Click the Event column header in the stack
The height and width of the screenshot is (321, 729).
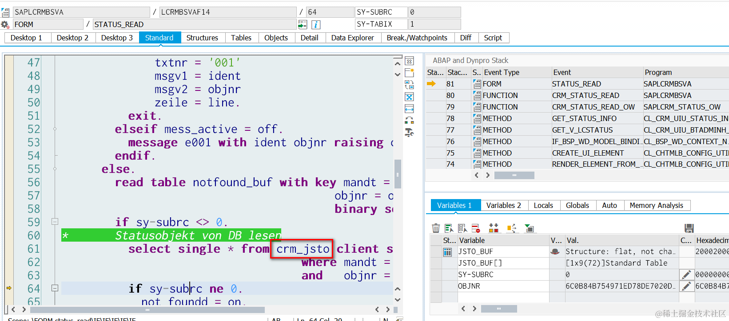[597, 72]
